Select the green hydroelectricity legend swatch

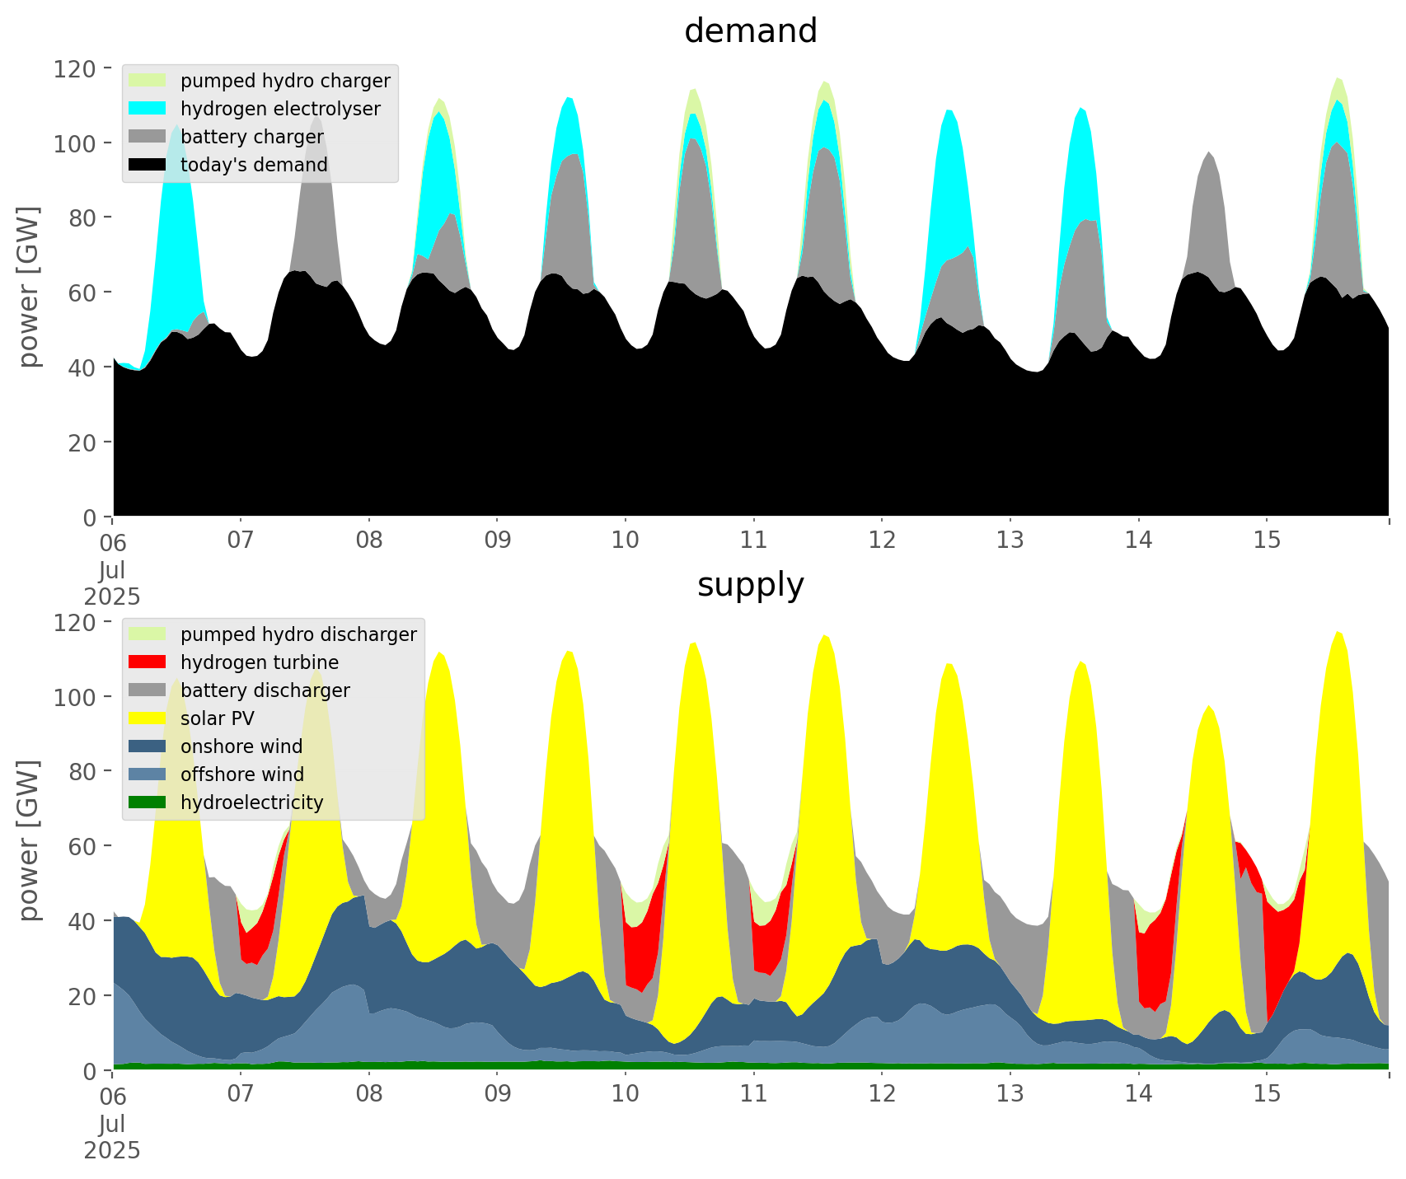[148, 802]
